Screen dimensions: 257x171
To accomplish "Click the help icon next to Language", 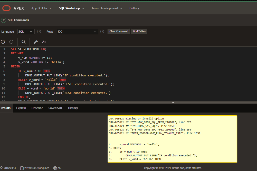I will click(x=39, y=32).
